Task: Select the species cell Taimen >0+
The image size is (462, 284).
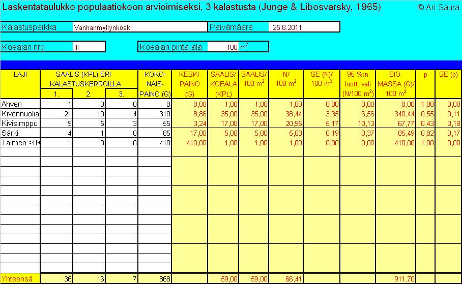Action: [20, 143]
